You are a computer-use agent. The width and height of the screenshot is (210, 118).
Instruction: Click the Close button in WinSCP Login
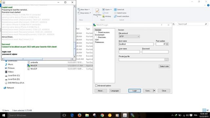tap(164, 91)
